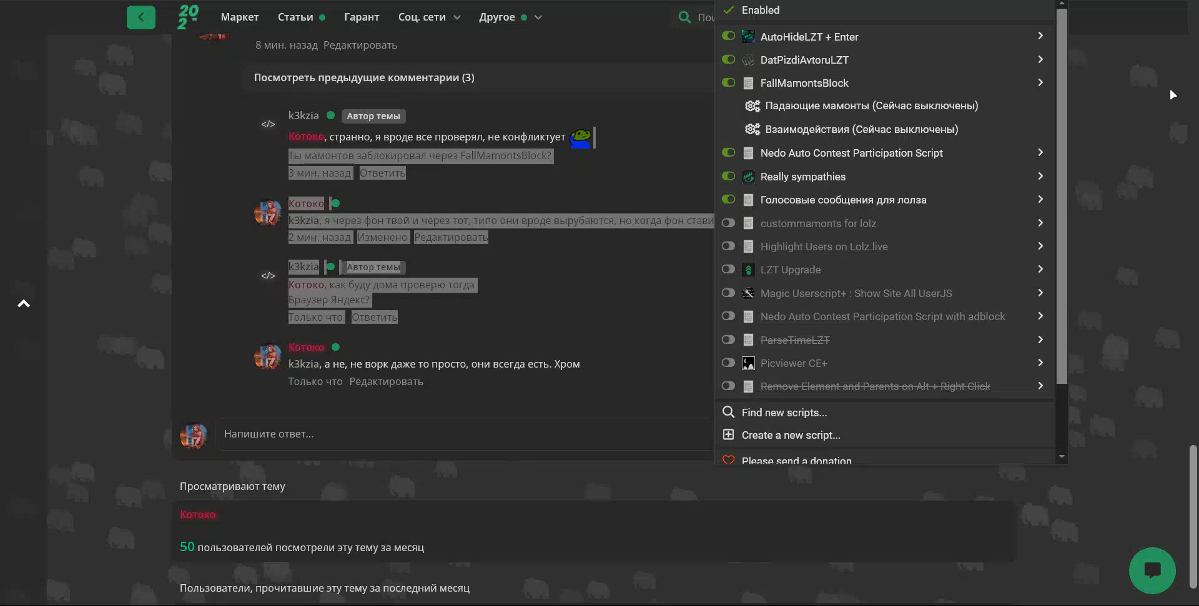Click the Голосовые сообщения script icon
Screen dimensions: 1199x606
coord(748,200)
